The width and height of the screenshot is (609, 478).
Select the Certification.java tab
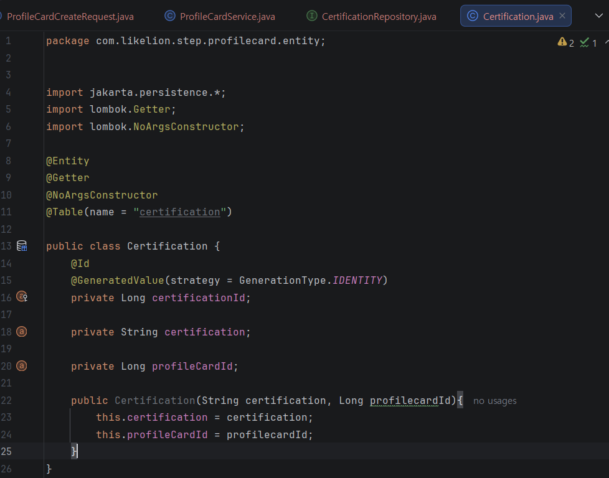tap(516, 16)
